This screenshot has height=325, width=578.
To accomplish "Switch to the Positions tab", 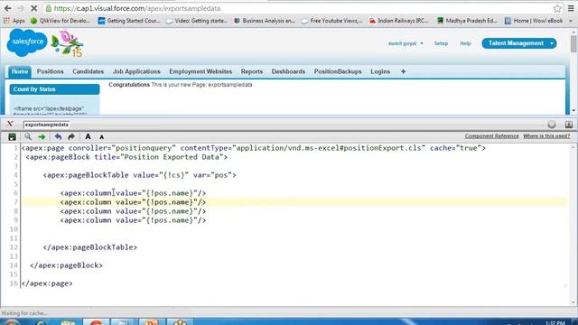I will click(51, 71).
